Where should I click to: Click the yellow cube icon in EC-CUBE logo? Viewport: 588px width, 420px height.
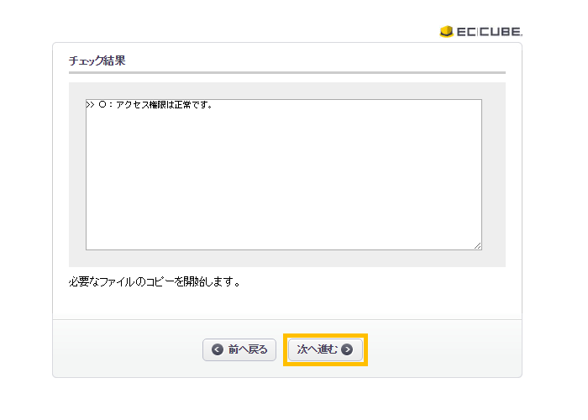click(446, 32)
